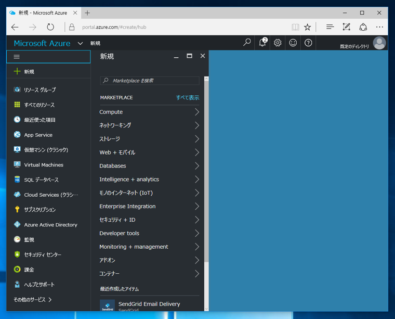Viewport: 395px width, 319px height.
Task: Click the 既定のディレクトリ directory label
Action: point(354,46)
